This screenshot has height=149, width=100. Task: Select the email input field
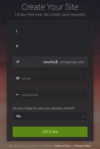pos(50,78)
